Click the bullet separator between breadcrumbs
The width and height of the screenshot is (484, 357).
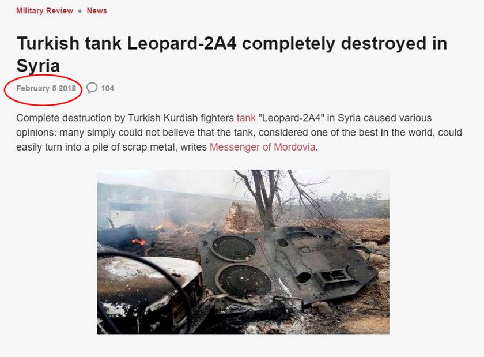click(80, 11)
